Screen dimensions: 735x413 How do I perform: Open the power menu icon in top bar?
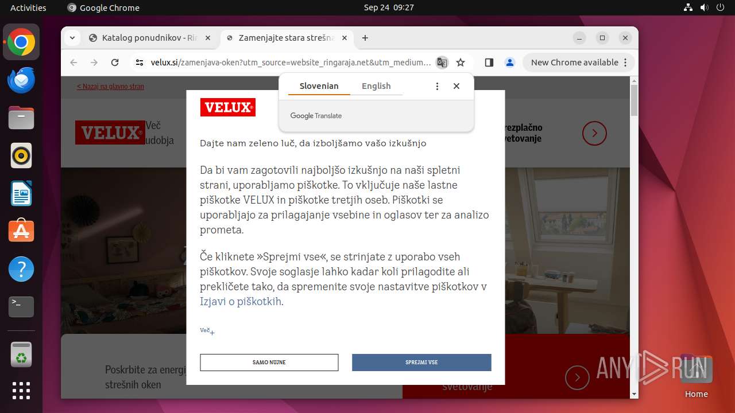click(719, 7)
